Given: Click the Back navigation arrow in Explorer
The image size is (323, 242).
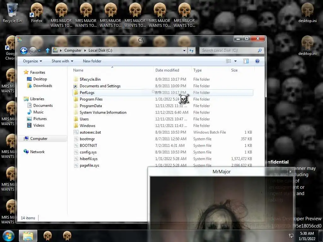Looking at the screenshot, I should pos(24,50).
